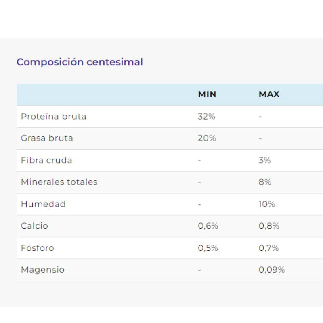
Task: Click the 0,6% calcium minimum value
Action: (x=208, y=226)
